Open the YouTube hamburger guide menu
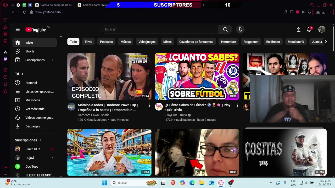The image size is (335, 188). tap(18, 30)
